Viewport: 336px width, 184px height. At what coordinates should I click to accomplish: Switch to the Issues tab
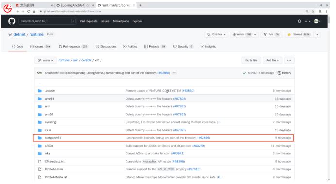point(40,46)
